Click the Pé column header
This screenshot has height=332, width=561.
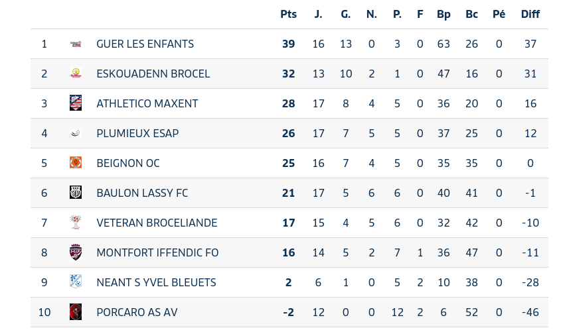[x=499, y=14]
